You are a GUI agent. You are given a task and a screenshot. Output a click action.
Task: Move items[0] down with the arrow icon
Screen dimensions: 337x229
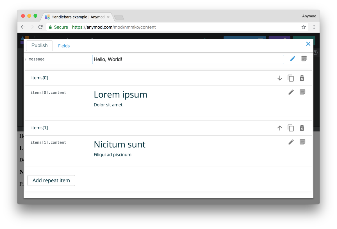280,78
